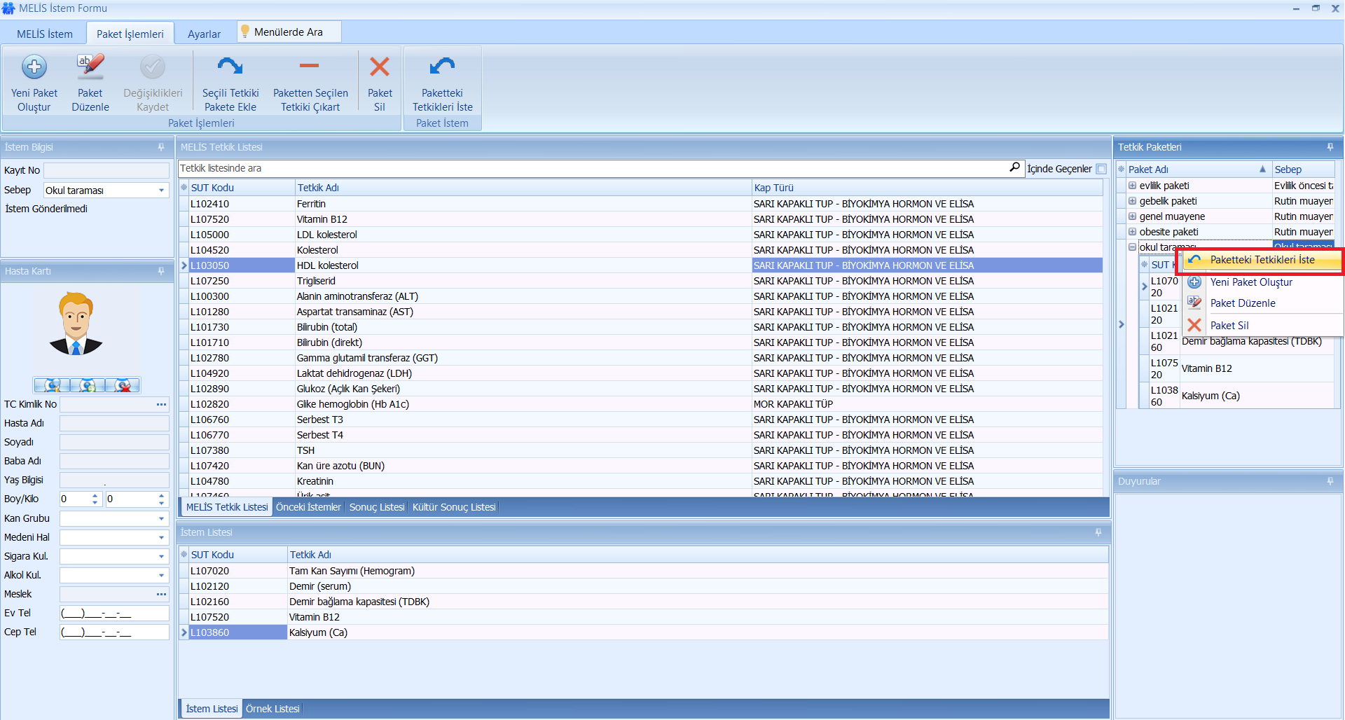Open the Sebep dropdown

(162, 191)
